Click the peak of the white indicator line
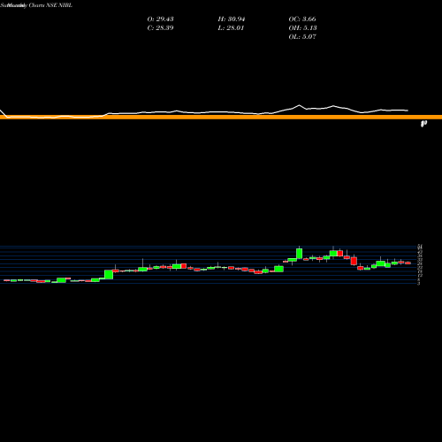 pyautogui.click(x=299, y=105)
